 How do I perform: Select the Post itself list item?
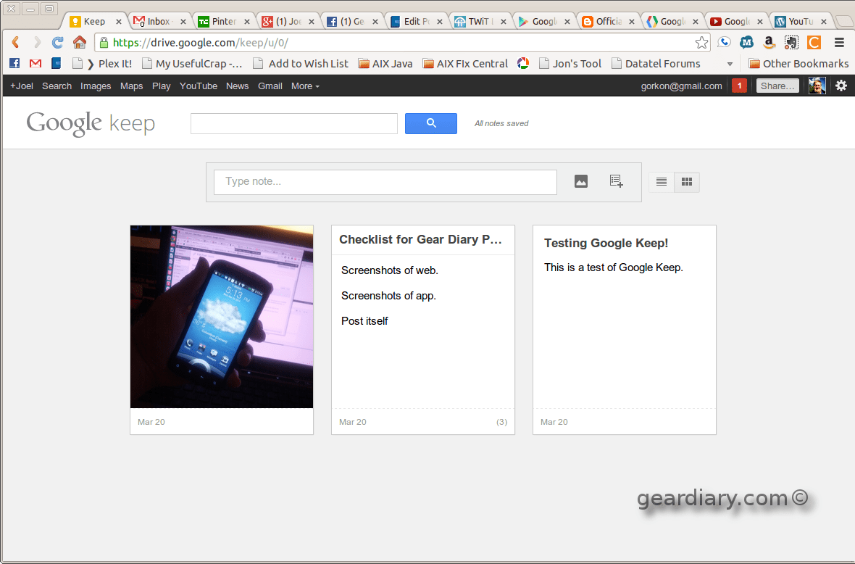point(364,320)
